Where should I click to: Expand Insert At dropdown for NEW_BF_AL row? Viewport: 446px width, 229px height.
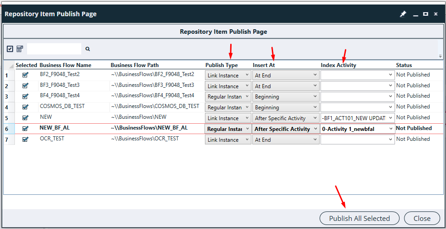tap(286, 129)
